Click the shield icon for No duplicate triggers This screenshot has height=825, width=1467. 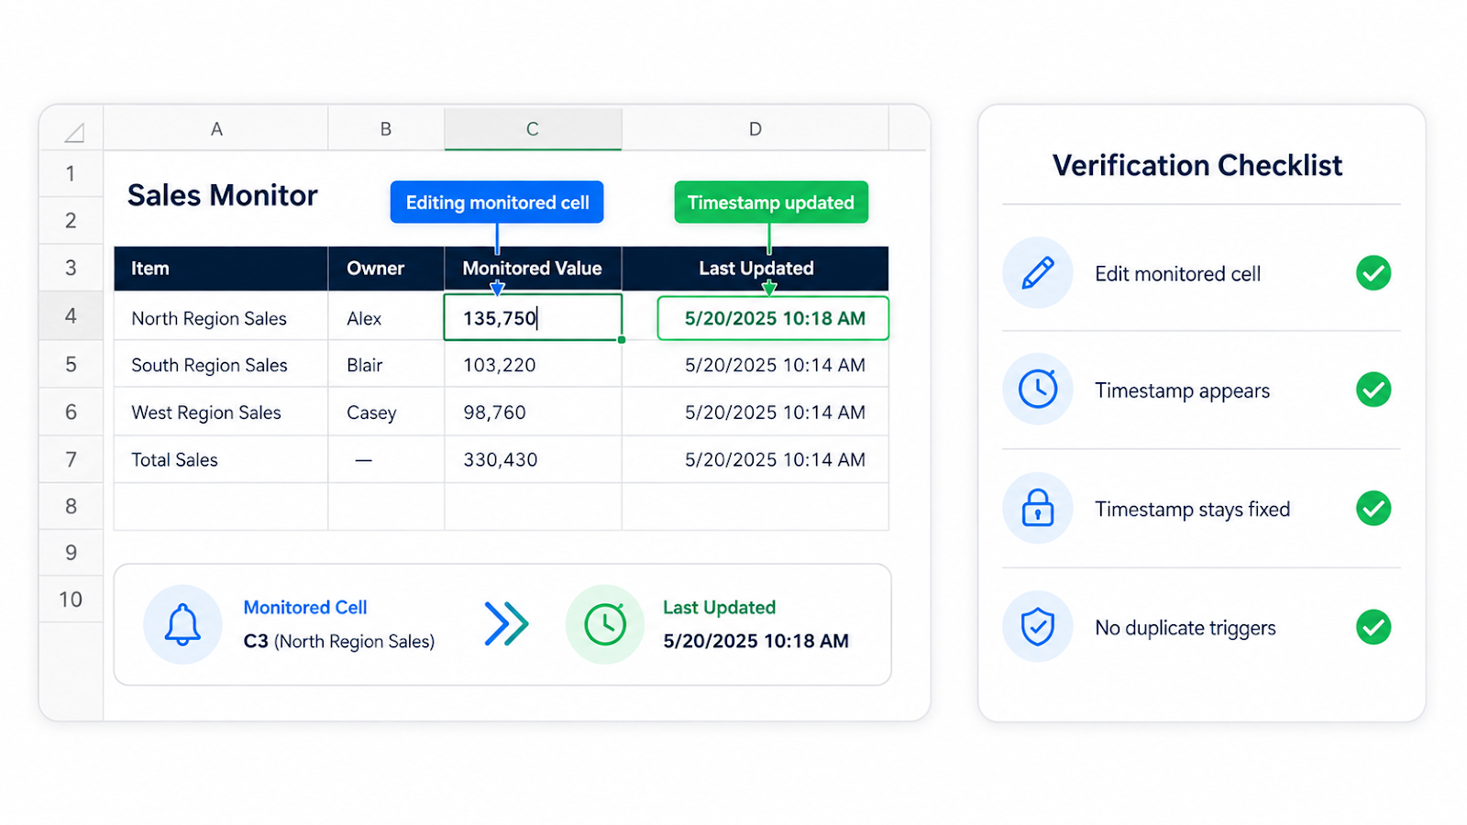(x=1038, y=627)
